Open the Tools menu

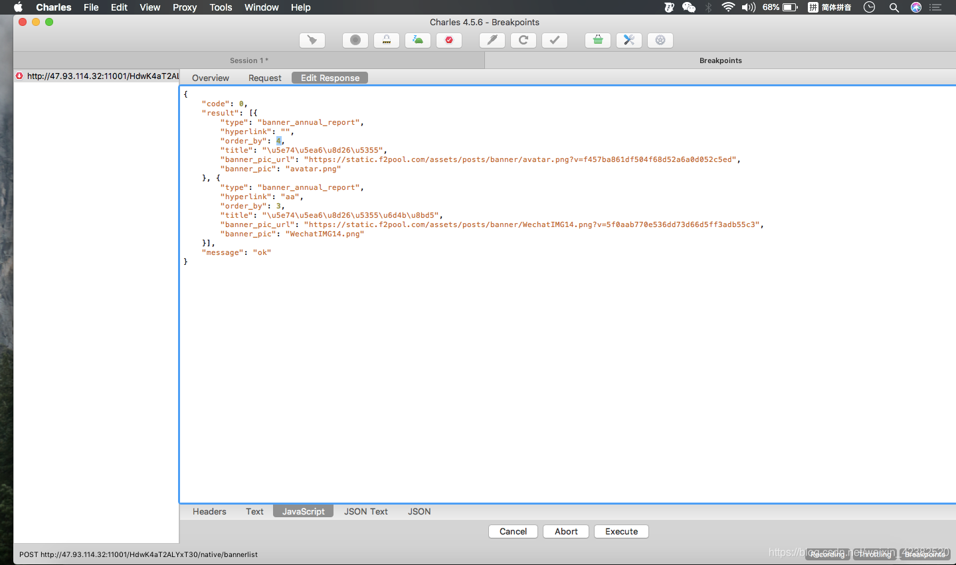pyautogui.click(x=221, y=7)
